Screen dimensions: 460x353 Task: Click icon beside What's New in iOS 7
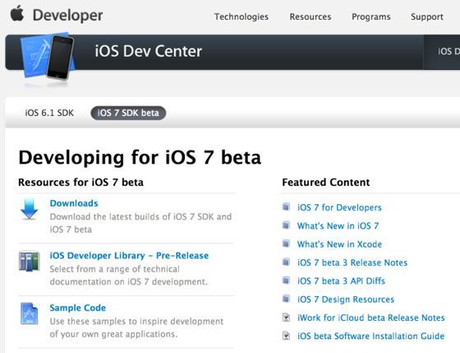tap(286, 225)
